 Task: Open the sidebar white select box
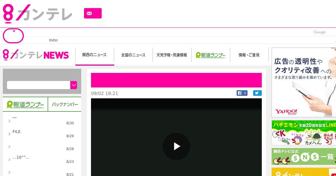[39, 85]
